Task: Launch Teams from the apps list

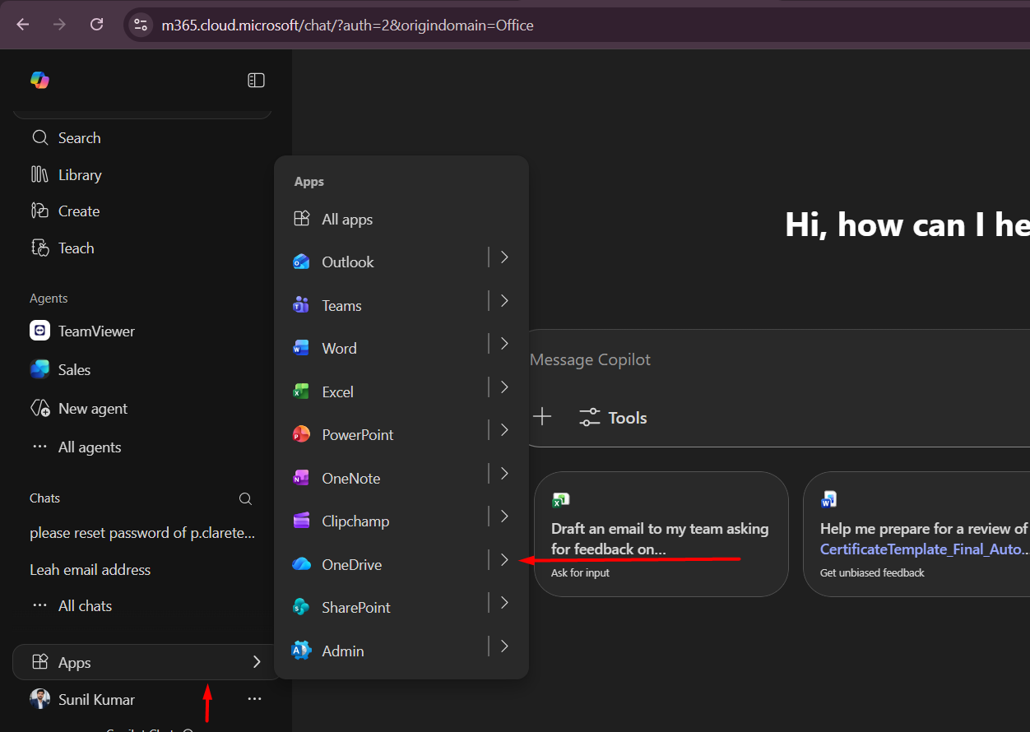Action: [341, 306]
